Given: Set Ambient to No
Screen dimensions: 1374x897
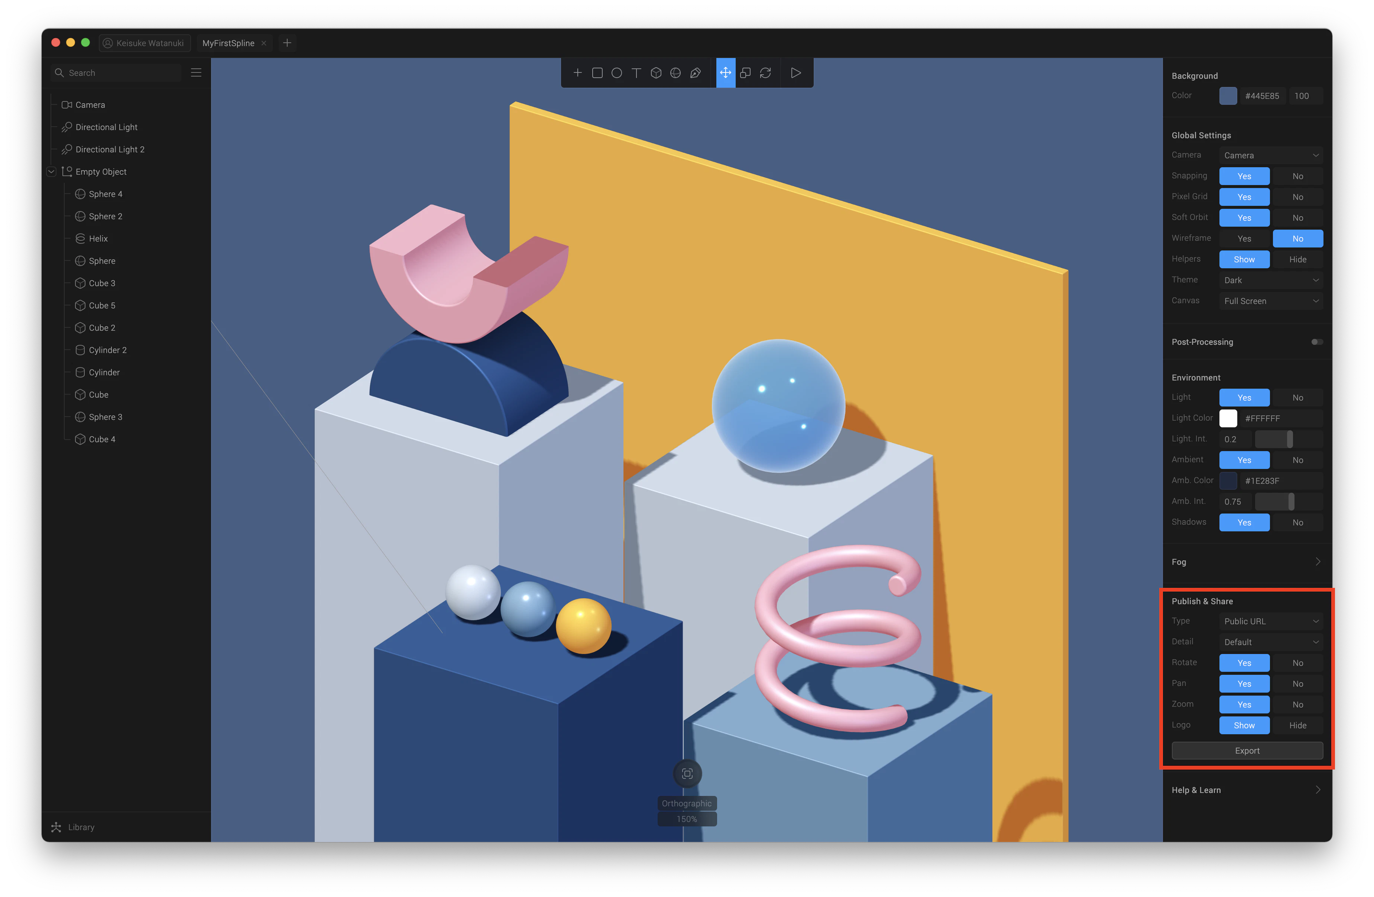Looking at the screenshot, I should (x=1298, y=460).
